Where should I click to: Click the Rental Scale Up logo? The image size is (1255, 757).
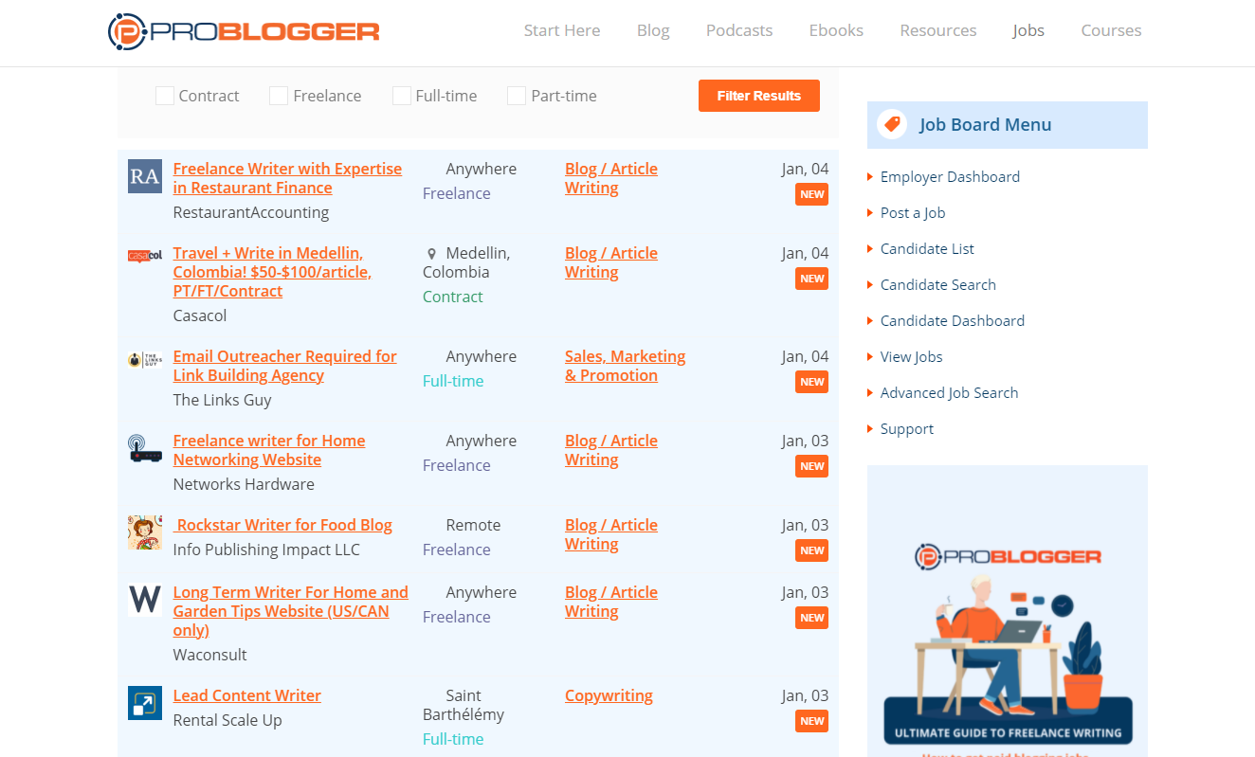tap(145, 703)
